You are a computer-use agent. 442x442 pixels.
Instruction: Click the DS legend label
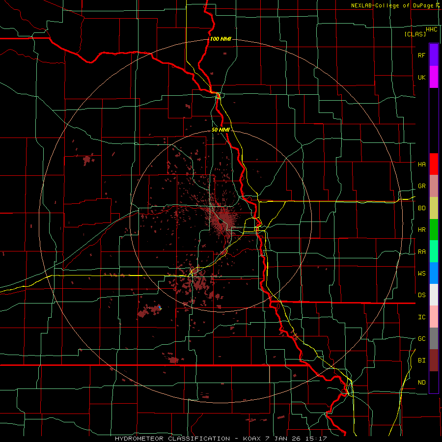421,295
